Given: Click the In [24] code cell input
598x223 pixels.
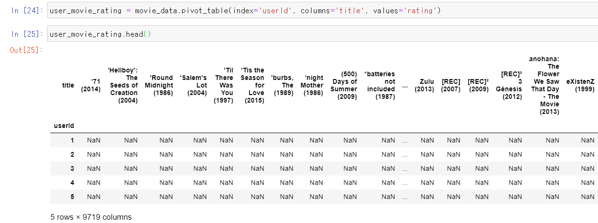Looking at the screenshot, I should 322,10.
